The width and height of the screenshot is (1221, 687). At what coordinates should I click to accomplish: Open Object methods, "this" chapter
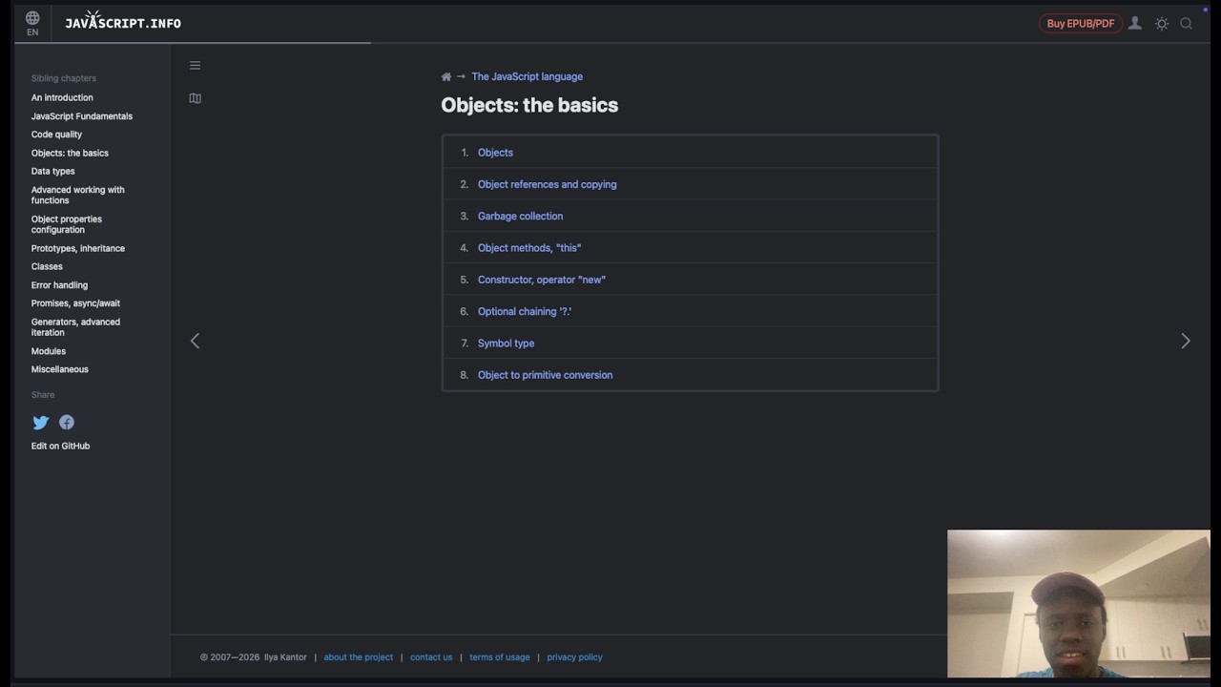click(529, 248)
